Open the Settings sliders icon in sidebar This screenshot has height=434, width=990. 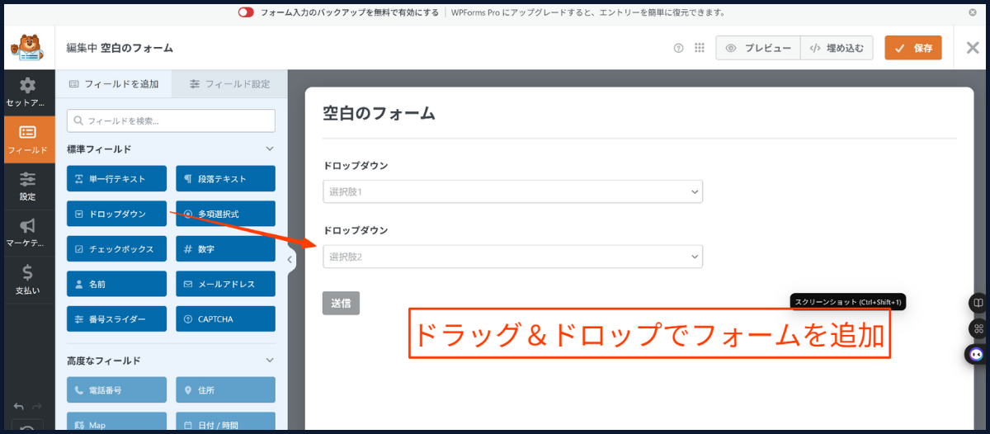[27, 186]
